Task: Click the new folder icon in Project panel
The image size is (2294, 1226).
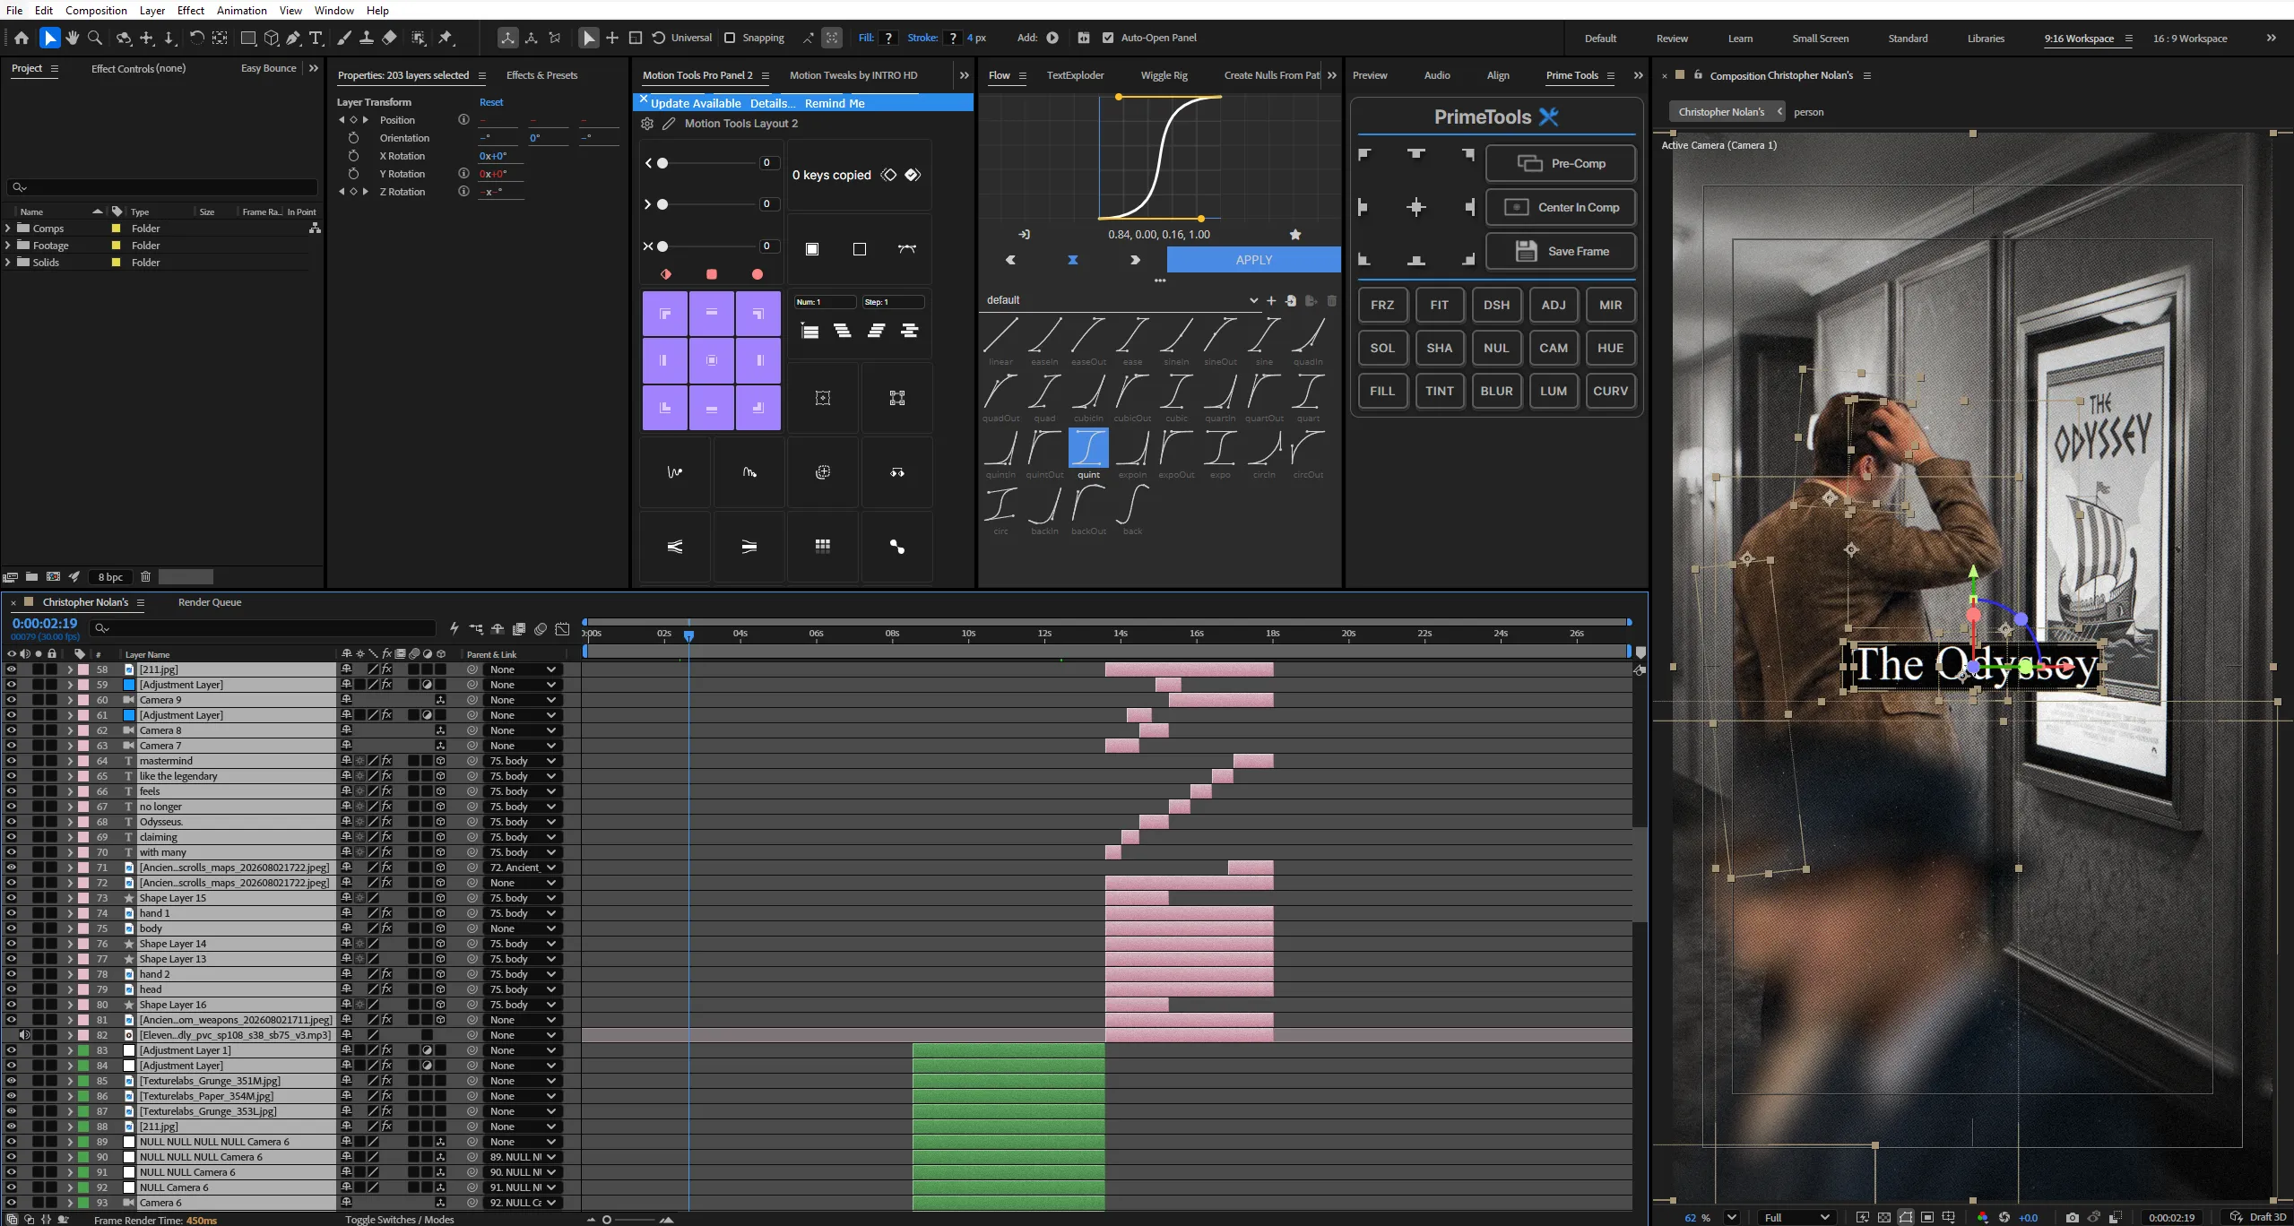Action: (31, 577)
